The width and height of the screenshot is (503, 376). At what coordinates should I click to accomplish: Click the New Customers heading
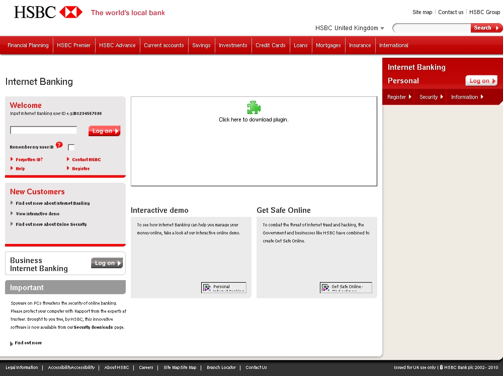[x=37, y=192]
